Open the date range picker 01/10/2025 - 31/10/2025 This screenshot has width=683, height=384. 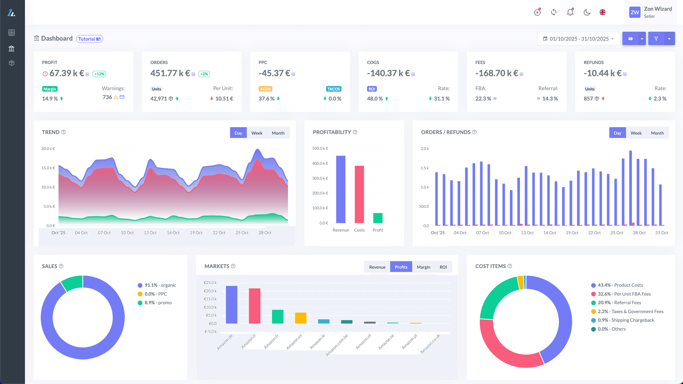point(578,39)
